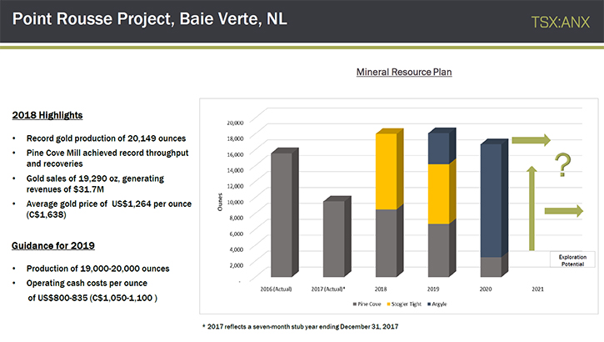The height and width of the screenshot is (342, 604).
Task: Click the upper right-pointing green arrow
Action: click(x=532, y=140)
